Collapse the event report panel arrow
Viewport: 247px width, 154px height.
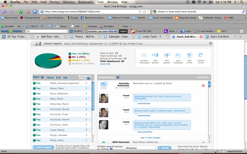(x=210, y=44)
